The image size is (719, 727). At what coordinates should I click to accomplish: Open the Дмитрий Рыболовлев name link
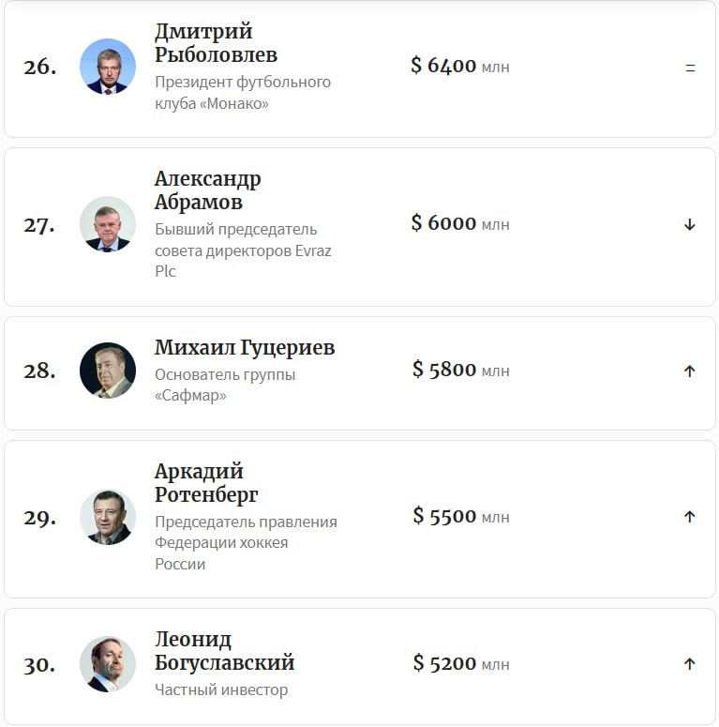pyautogui.click(x=216, y=43)
